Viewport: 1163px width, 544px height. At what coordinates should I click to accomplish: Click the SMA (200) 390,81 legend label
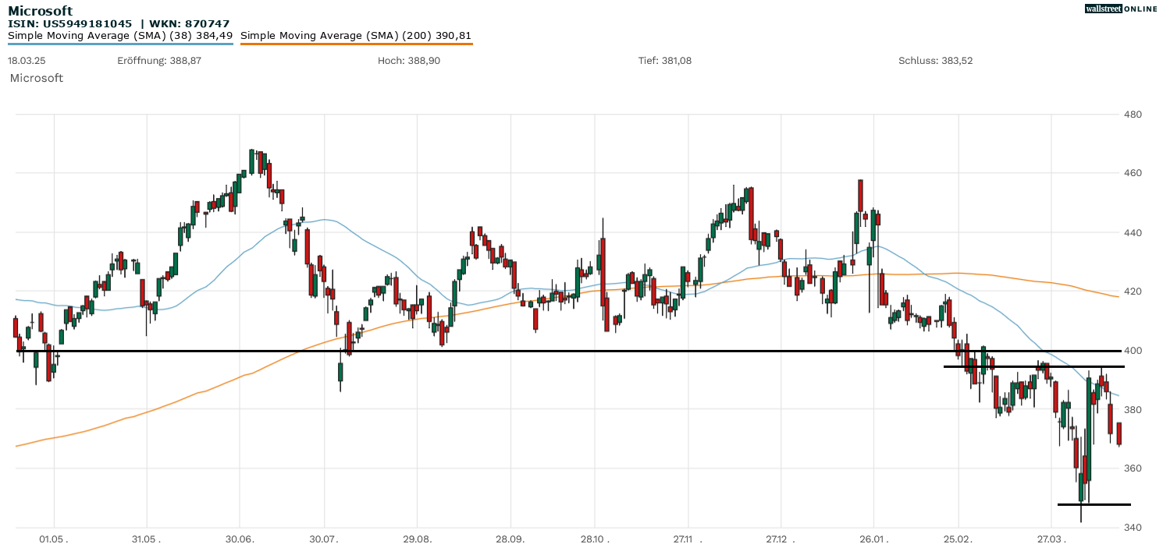(x=356, y=35)
